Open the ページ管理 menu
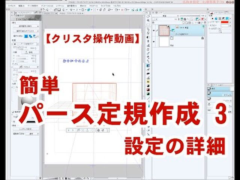The image size is (240, 180). click(33, 6)
